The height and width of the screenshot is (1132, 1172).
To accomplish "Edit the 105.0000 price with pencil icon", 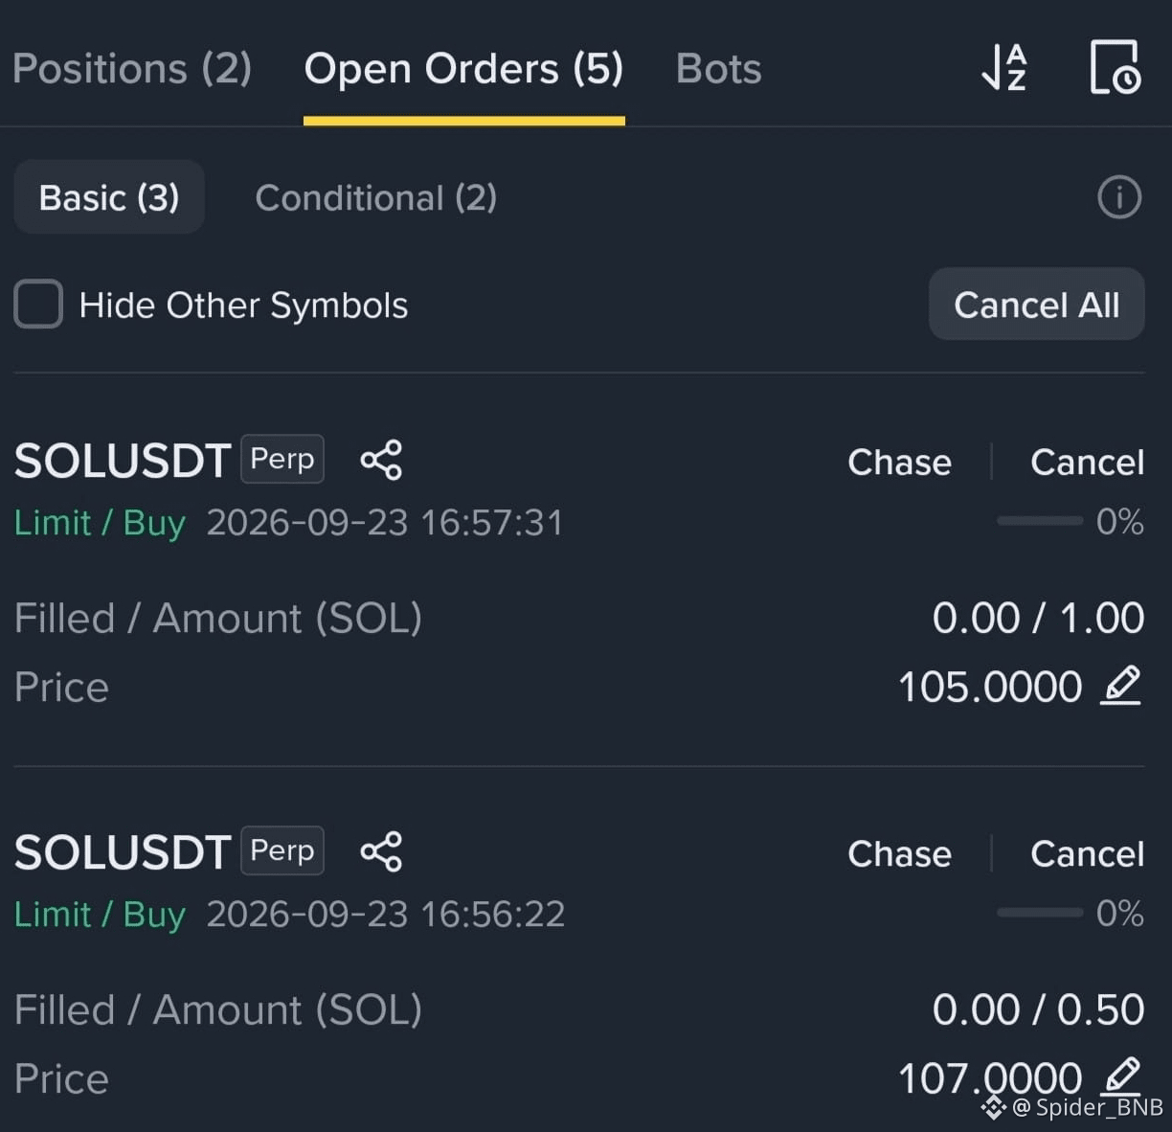I will point(1120,686).
